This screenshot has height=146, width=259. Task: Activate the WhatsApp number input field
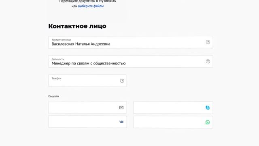(173, 122)
